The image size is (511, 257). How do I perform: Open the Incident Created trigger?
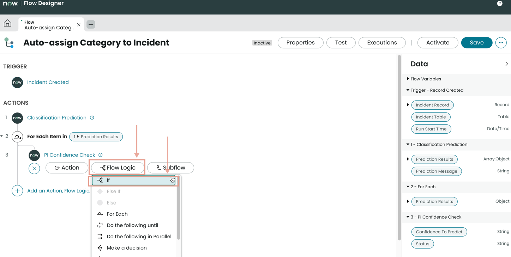coord(48,82)
